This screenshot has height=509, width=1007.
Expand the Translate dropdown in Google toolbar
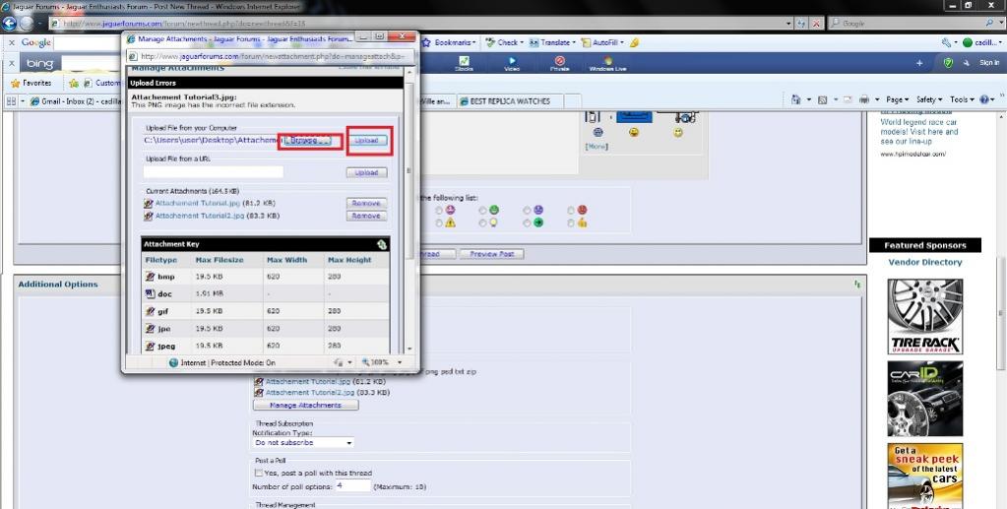click(551, 42)
